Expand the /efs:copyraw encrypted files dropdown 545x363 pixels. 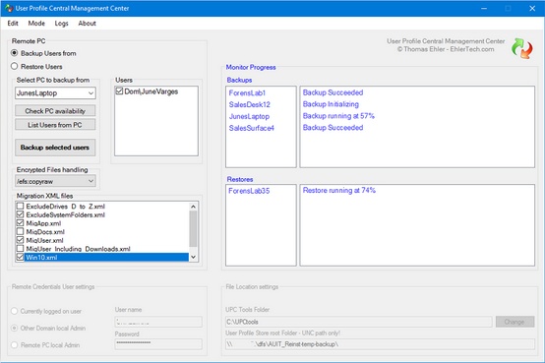[x=55, y=181]
